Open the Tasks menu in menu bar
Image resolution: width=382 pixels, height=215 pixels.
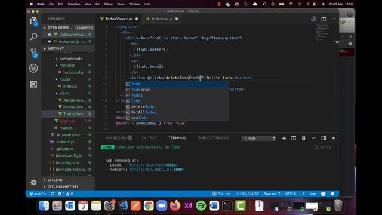[121, 4]
